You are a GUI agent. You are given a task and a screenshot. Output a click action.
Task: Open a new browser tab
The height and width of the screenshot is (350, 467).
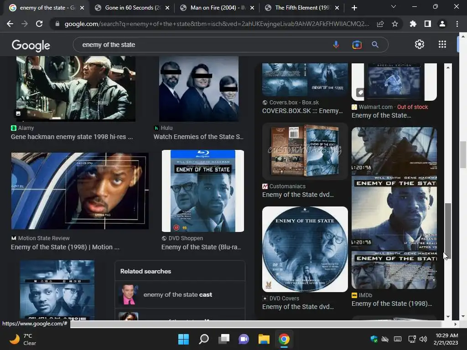point(354,8)
